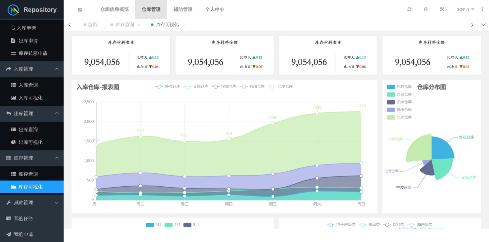
Task: Toggle 外芯仓库 series in area chart legend
Action: pyautogui.click(x=168, y=87)
